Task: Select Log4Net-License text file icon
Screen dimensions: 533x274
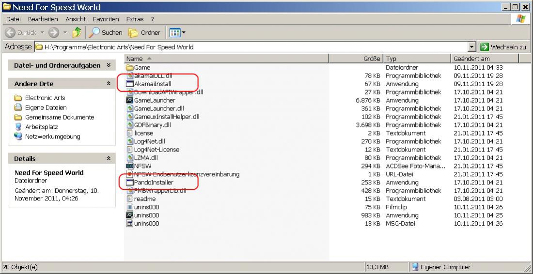Action: click(x=129, y=150)
